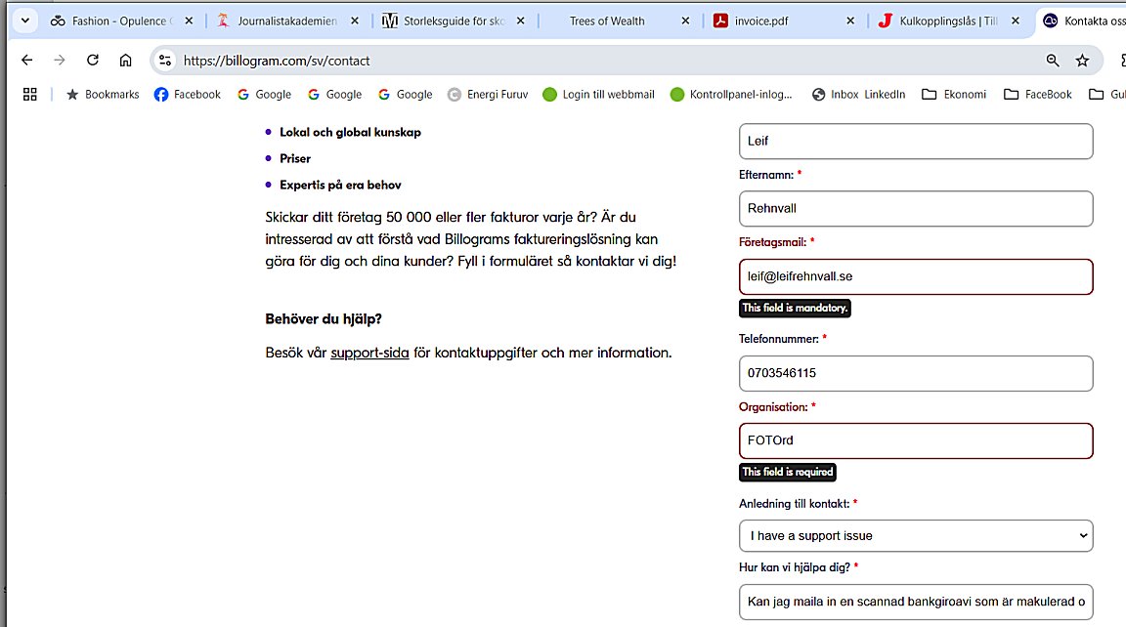Image resolution: width=1126 pixels, height=627 pixels.
Task: Edit the Organisation field containing FOTOrd
Action: coord(916,440)
